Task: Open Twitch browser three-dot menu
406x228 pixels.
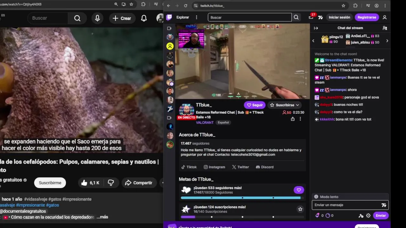Action: [x=385, y=6]
